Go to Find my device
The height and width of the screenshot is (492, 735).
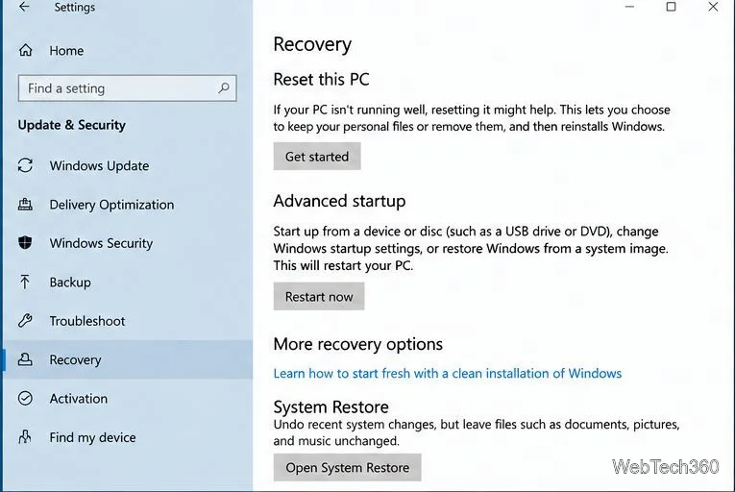tap(93, 437)
